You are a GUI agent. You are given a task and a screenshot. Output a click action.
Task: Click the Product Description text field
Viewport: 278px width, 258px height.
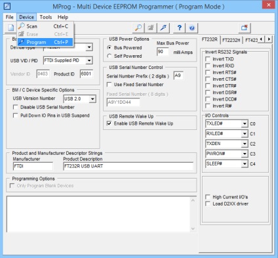point(129,166)
